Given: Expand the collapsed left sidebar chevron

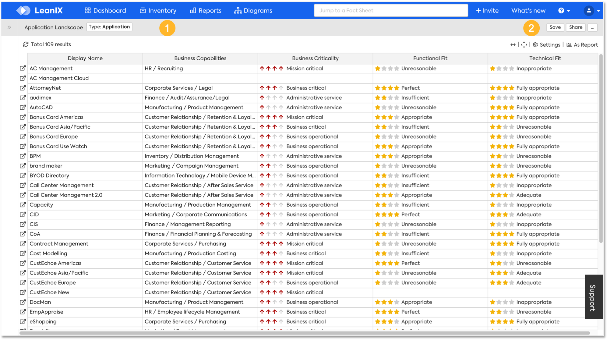Looking at the screenshot, I should point(9,27).
